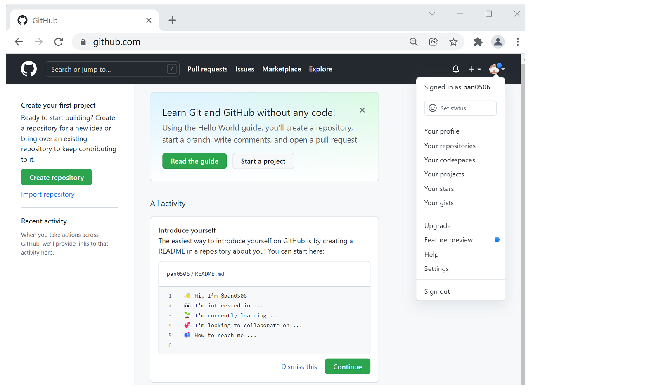The width and height of the screenshot is (661, 392).
Task: Choose Settings in the user menu
Action: (436, 269)
